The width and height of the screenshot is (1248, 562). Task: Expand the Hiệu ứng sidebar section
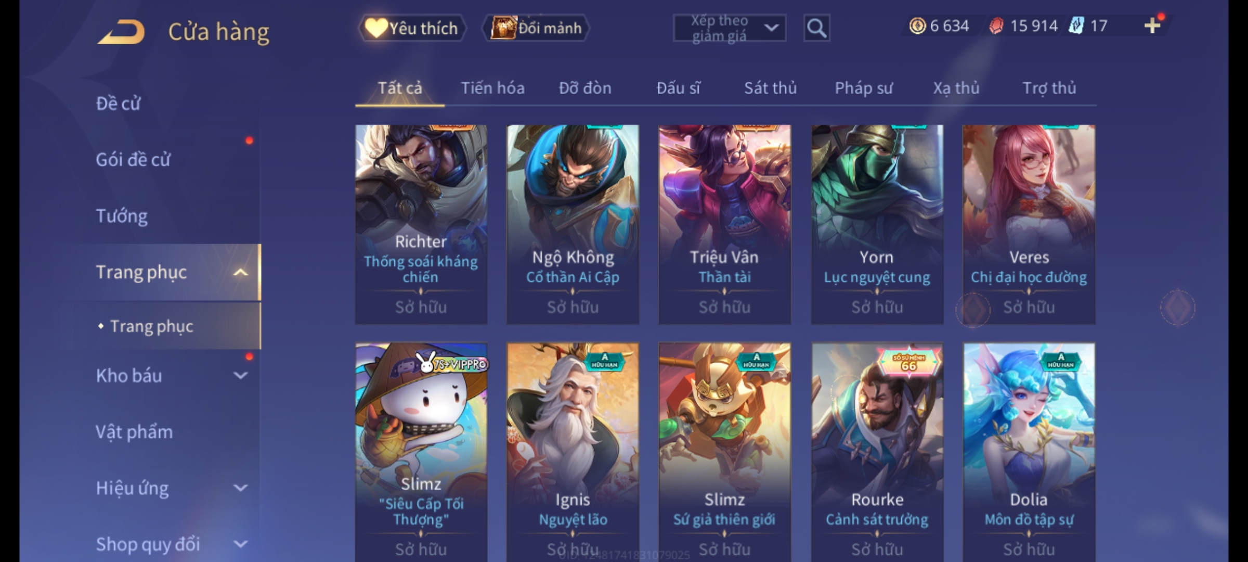(x=240, y=488)
